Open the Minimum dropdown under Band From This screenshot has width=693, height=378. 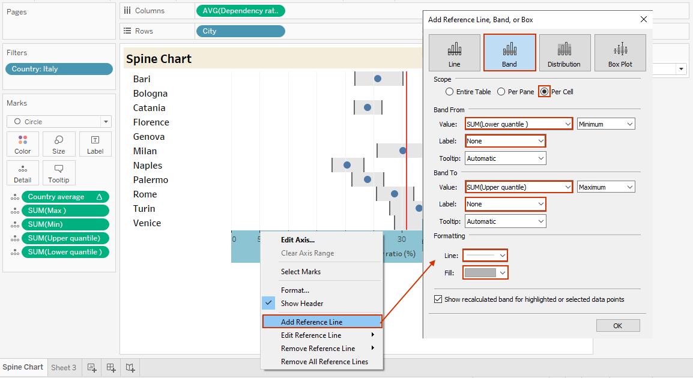(605, 124)
